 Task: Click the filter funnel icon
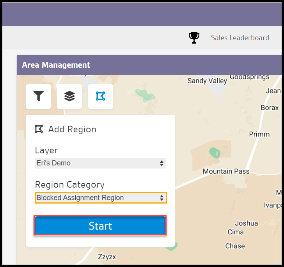coord(38,96)
